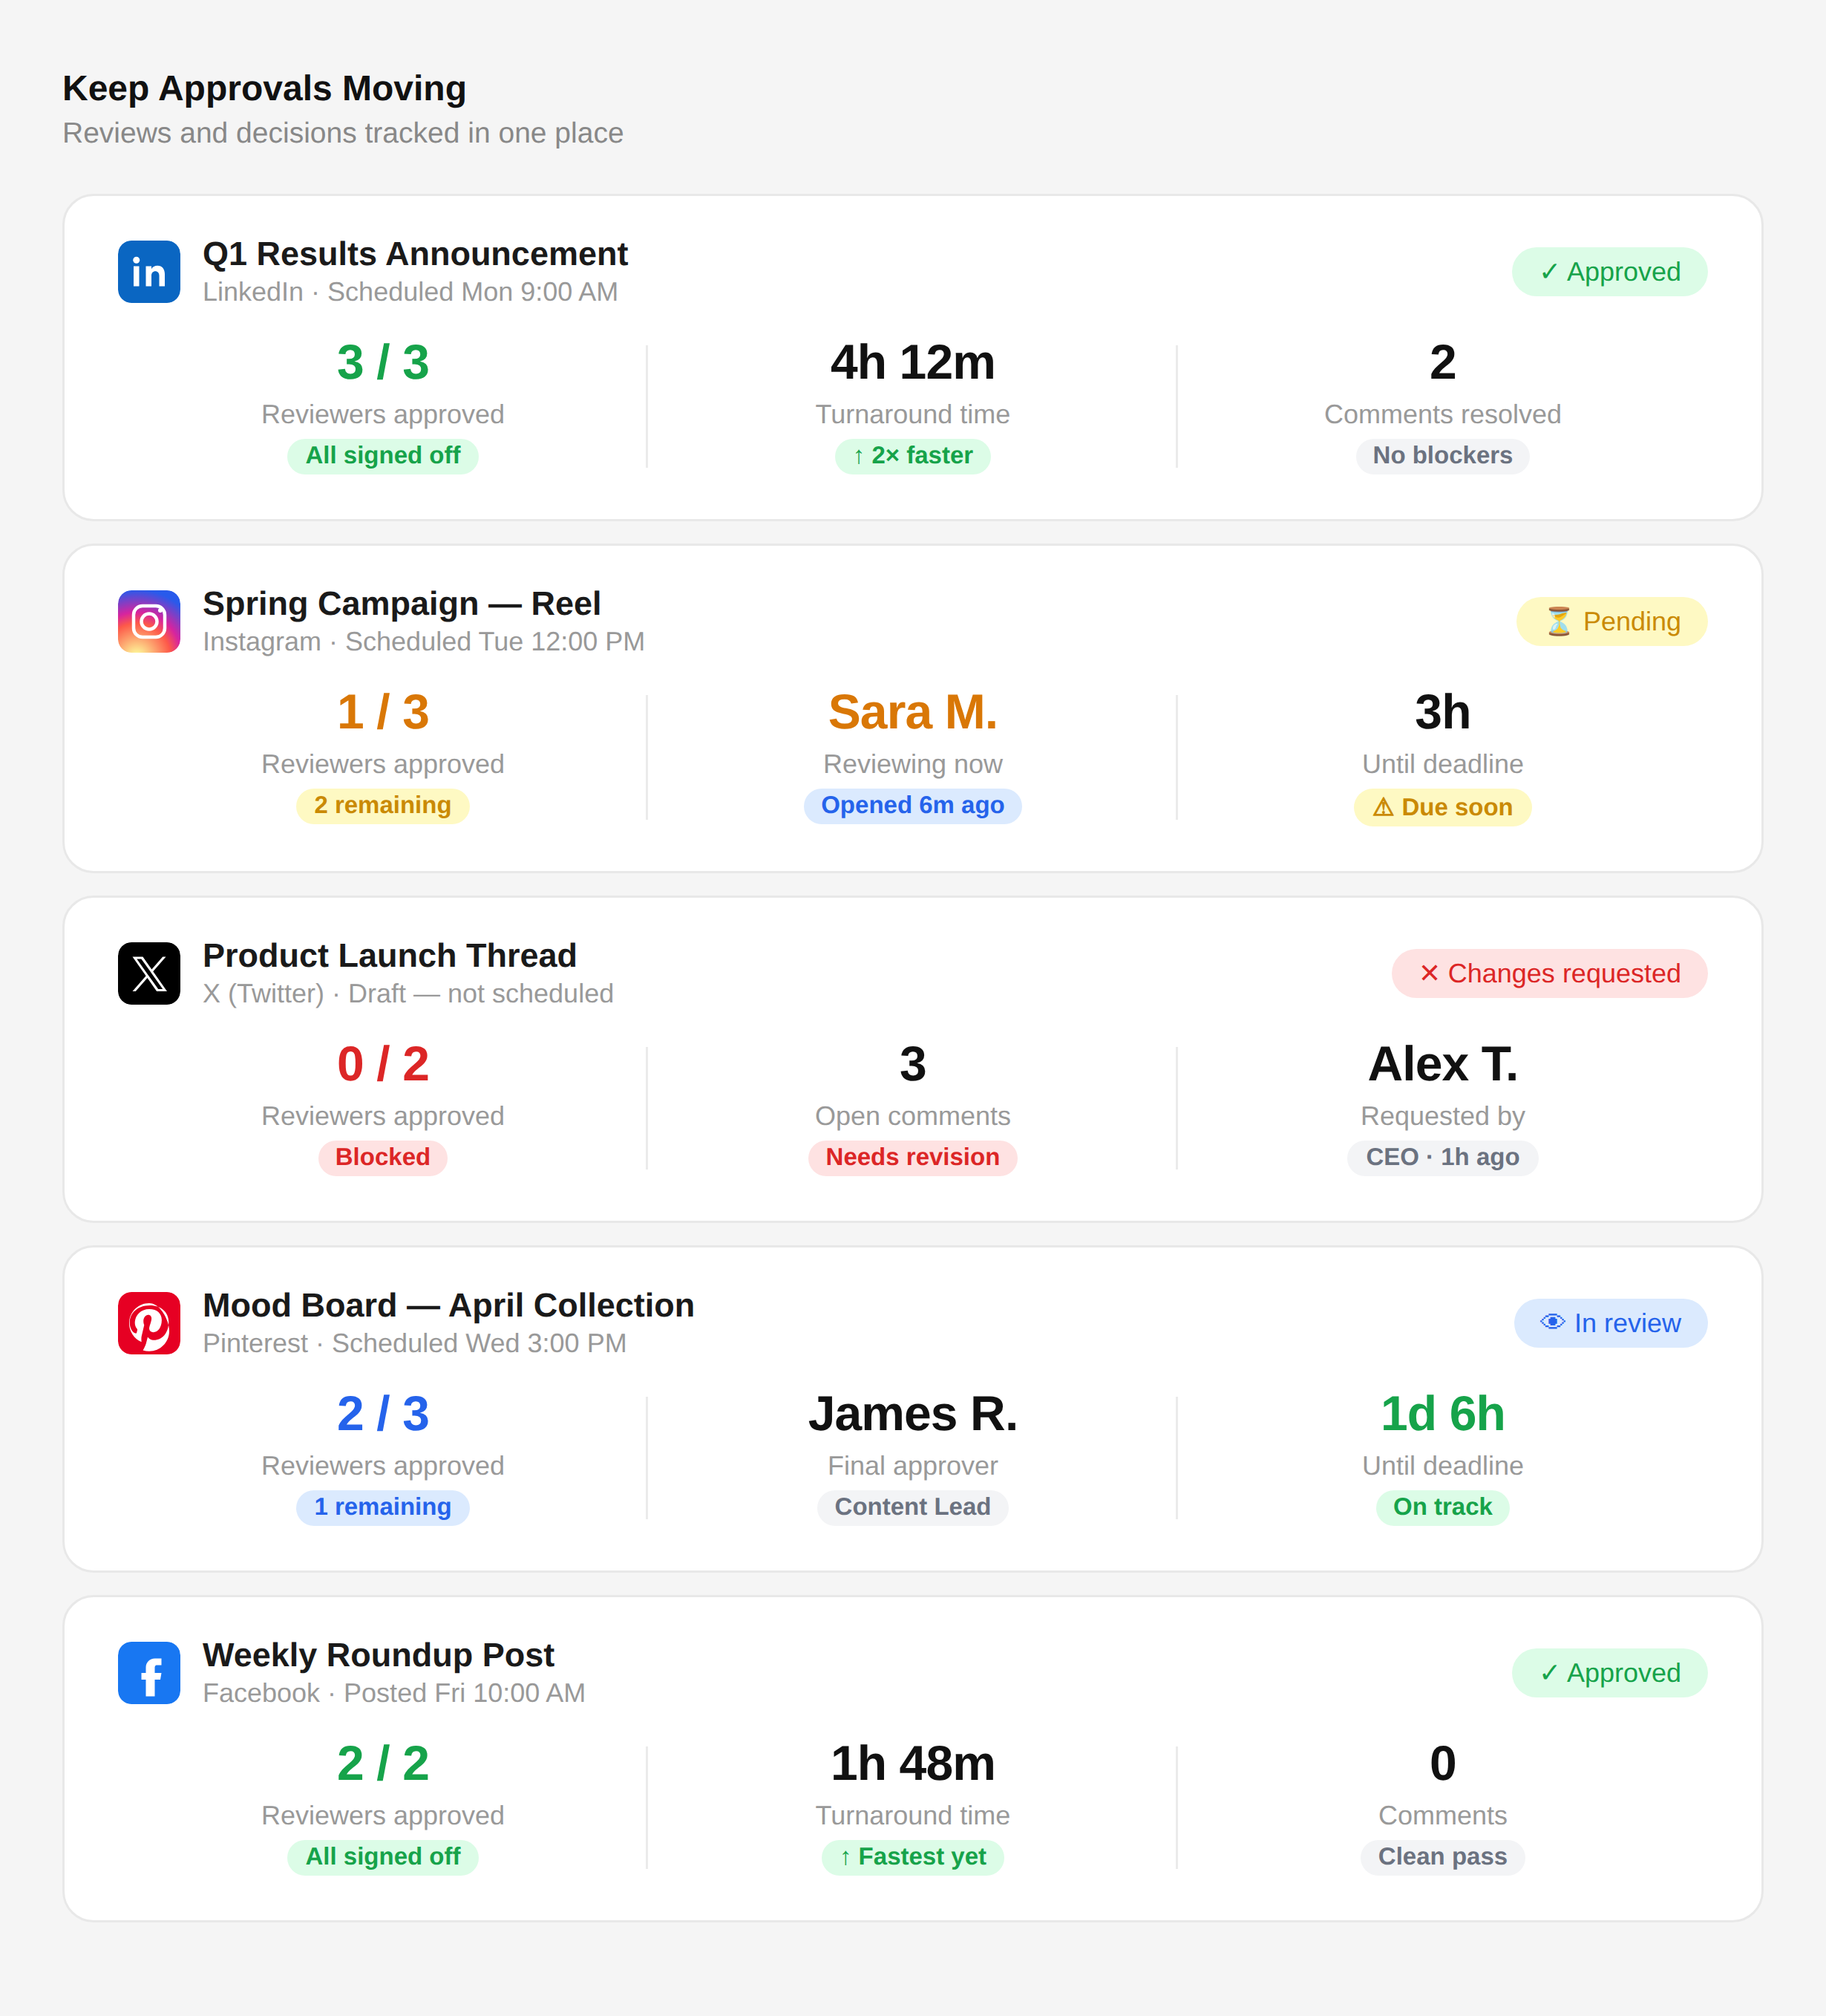Click the Blocked tag under 0 / 2
1826x2016 pixels.
pos(382,1157)
